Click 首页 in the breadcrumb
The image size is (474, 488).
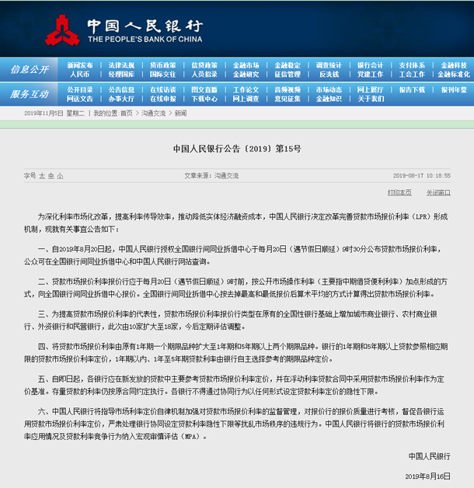click(126, 113)
